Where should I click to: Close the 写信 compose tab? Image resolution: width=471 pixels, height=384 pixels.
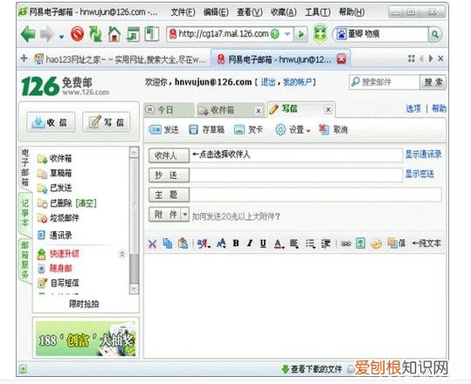point(329,110)
